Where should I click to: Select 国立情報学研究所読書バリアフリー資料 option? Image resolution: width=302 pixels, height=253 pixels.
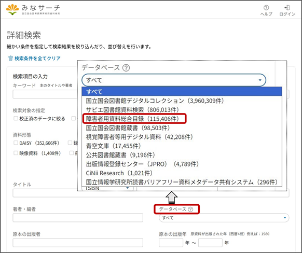(182, 182)
